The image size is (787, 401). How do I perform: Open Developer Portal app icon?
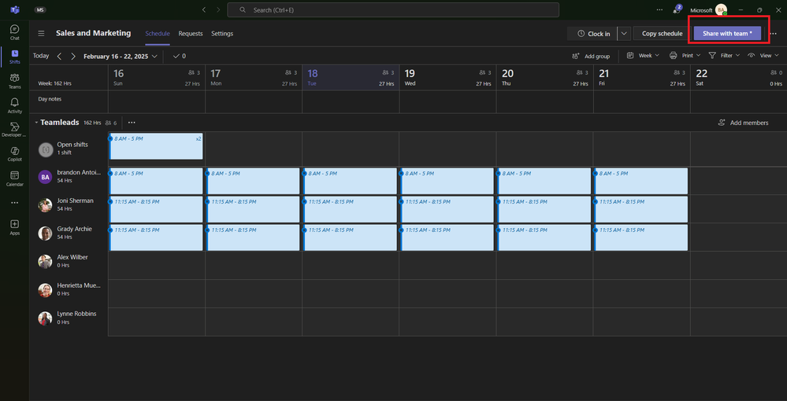[14, 129]
